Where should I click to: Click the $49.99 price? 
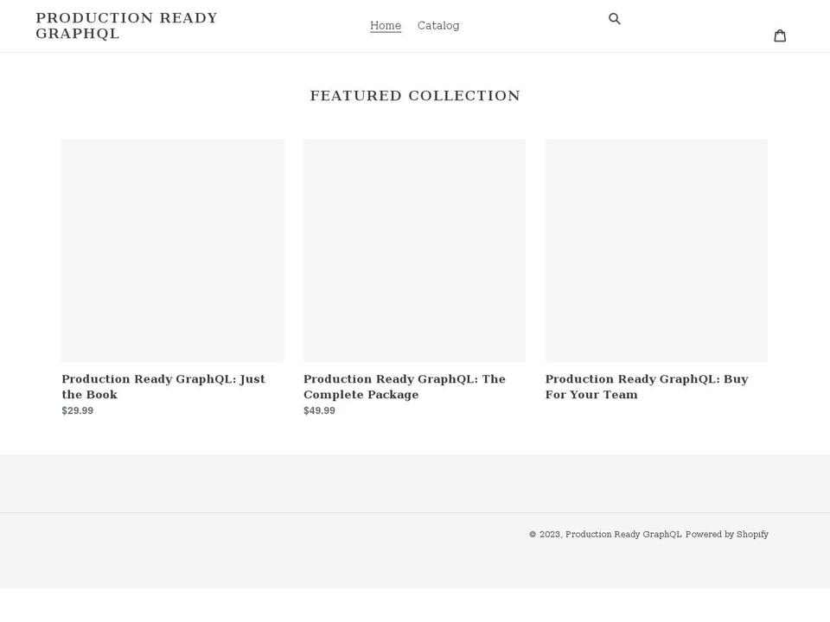click(319, 411)
